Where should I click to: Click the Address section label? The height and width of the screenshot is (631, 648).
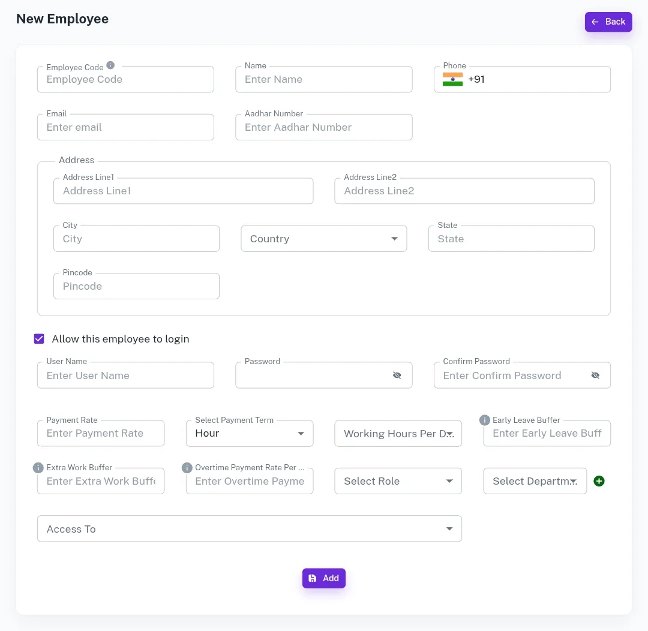coord(76,160)
